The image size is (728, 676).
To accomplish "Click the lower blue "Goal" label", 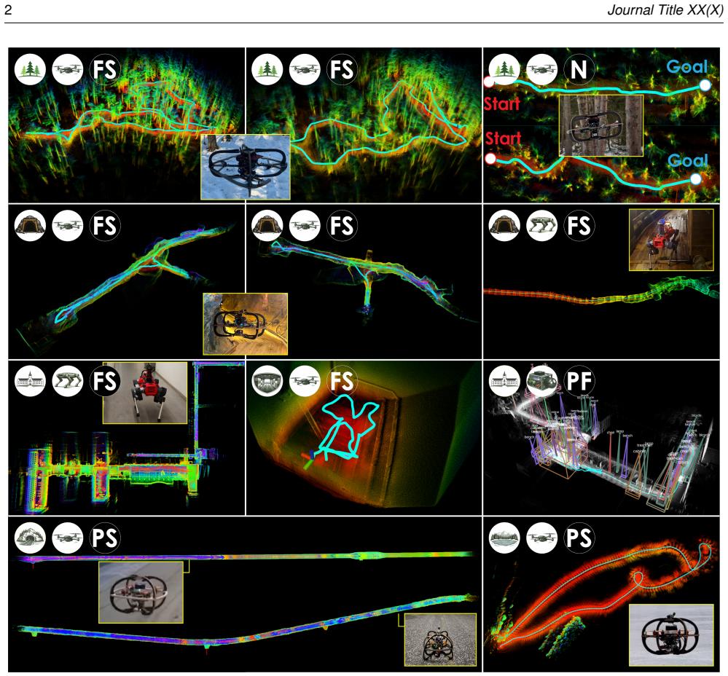I will pos(688,160).
